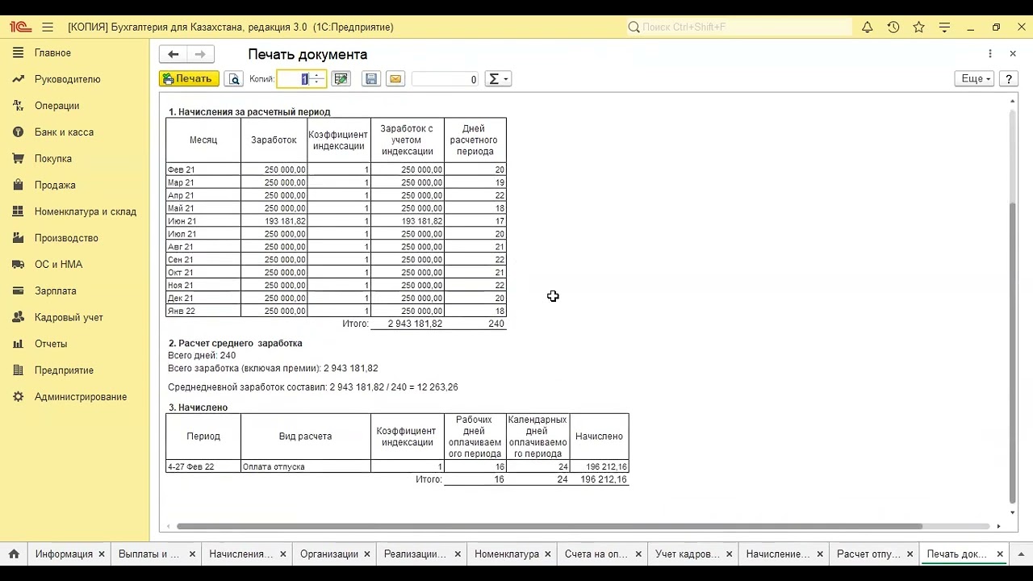This screenshot has height=581, width=1033.
Task: Select the Оплата отпуска cell
Action: click(306, 466)
